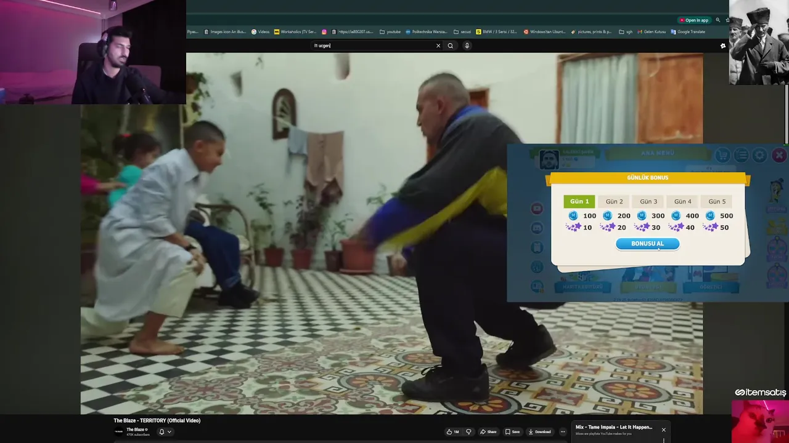The image size is (789, 443).
Task: Dislike the video with thumbs down
Action: (468, 432)
